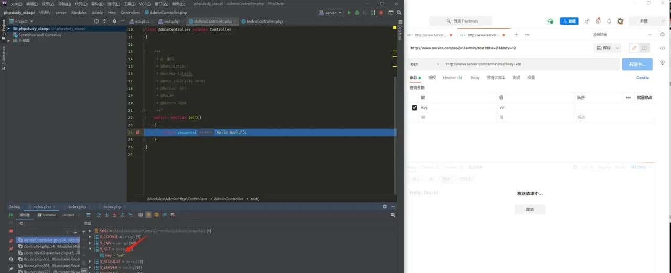Click the Postman code snippet </> icon
The height and width of the screenshot is (273, 671).
[x=662, y=48]
